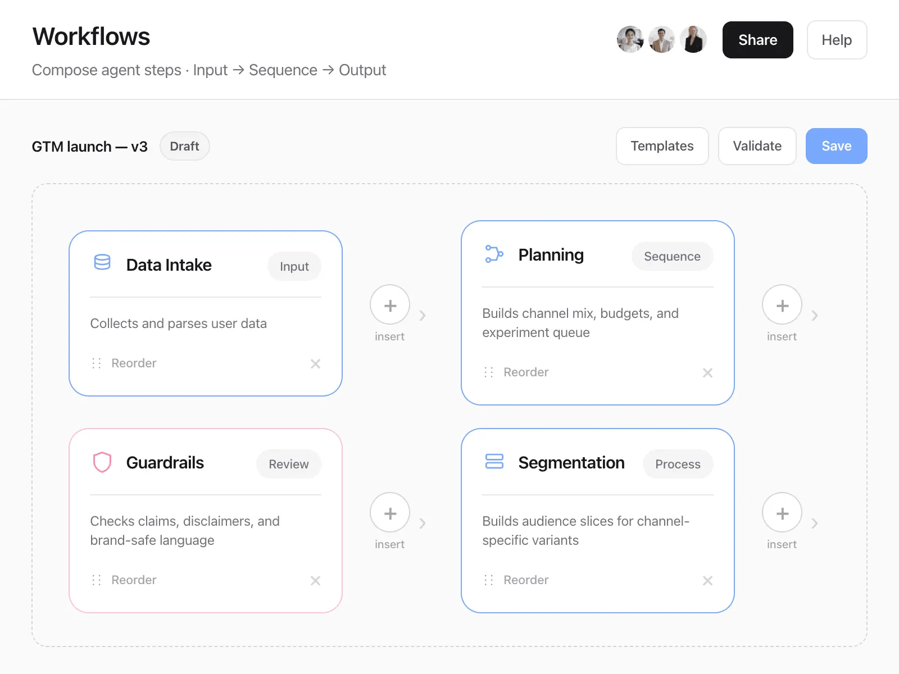Click the Draft status badge

click(x=185, y=146)
